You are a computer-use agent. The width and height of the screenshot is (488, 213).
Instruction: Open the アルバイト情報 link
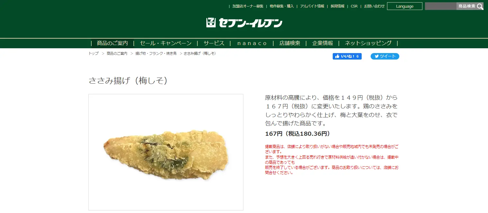pyautogui.click(x=312, y=6)
